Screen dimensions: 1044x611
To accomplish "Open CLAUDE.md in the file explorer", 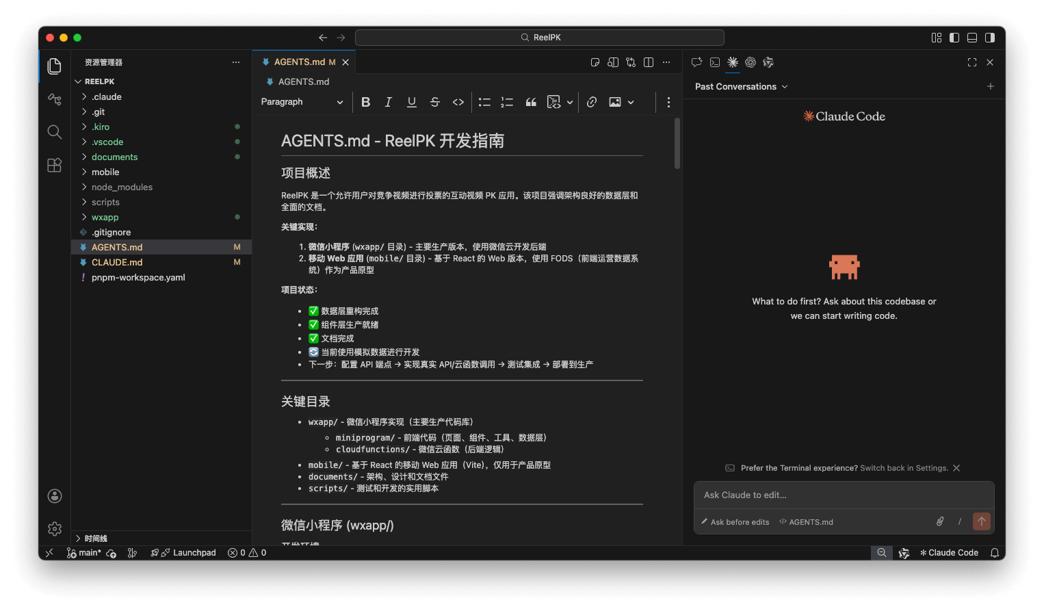I will [x=117, y=263].
